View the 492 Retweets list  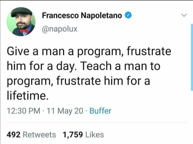[31, 135]
